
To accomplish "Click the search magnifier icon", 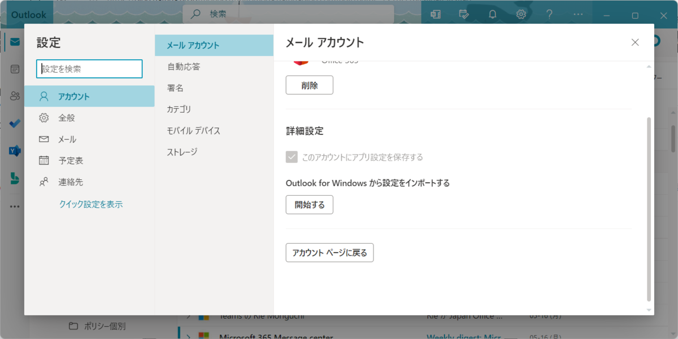I will pyautogui.click(x=196, y=14).
